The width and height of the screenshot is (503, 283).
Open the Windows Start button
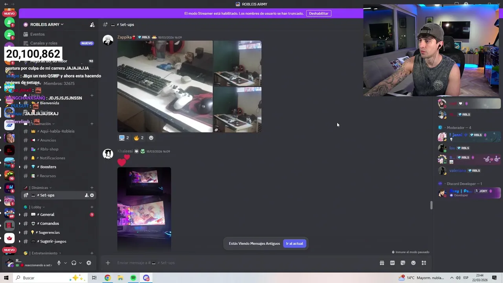(x=6, y=278)
